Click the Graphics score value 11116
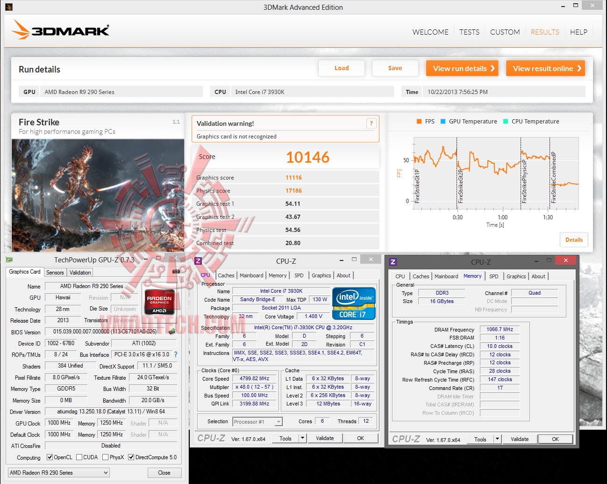The width and height of the screenshot is (607, 484). (x=293, y=178)
